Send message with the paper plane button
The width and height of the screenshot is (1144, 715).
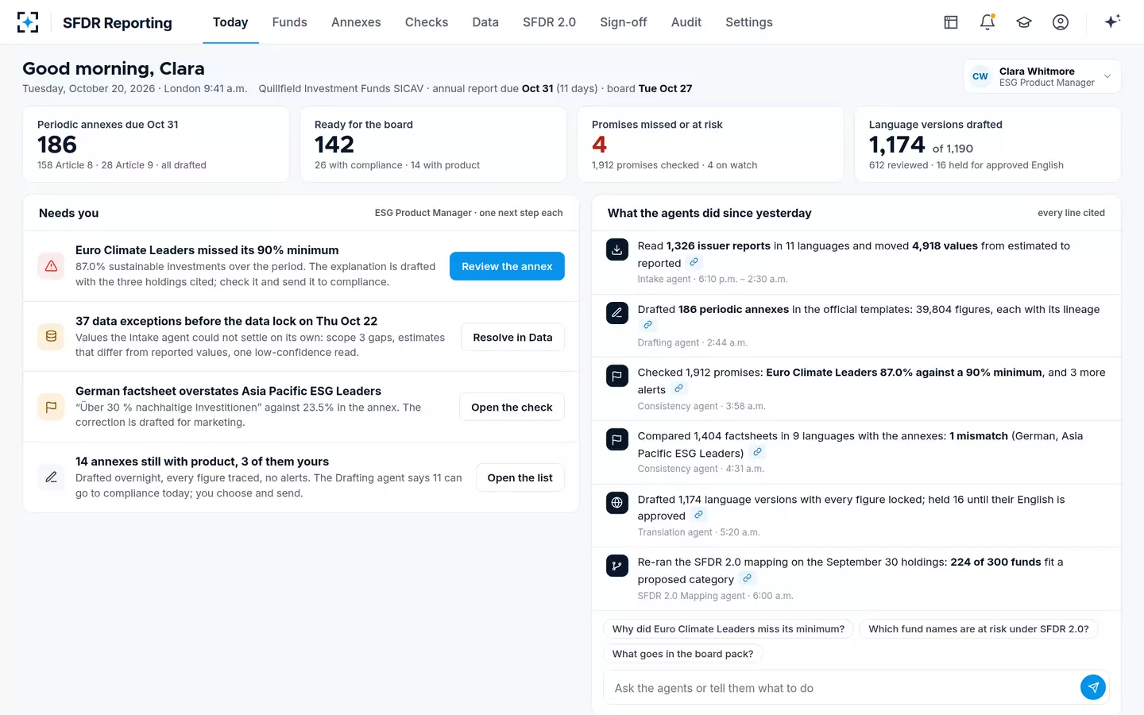click(x=1093, y=687)
